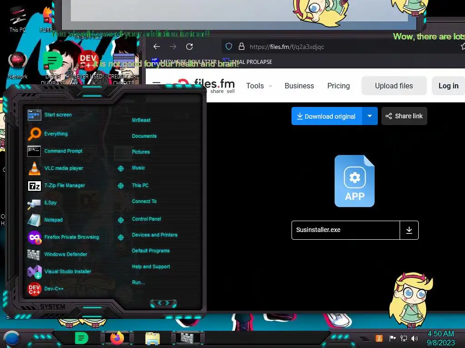Viewport: 465px width, 348px height.
Task: Expand Firefox Private Browsing jump list
Action: [121, 237]
